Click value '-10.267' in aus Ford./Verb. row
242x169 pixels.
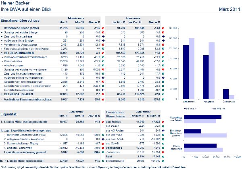pyautogui.click(x=155, y=139)
